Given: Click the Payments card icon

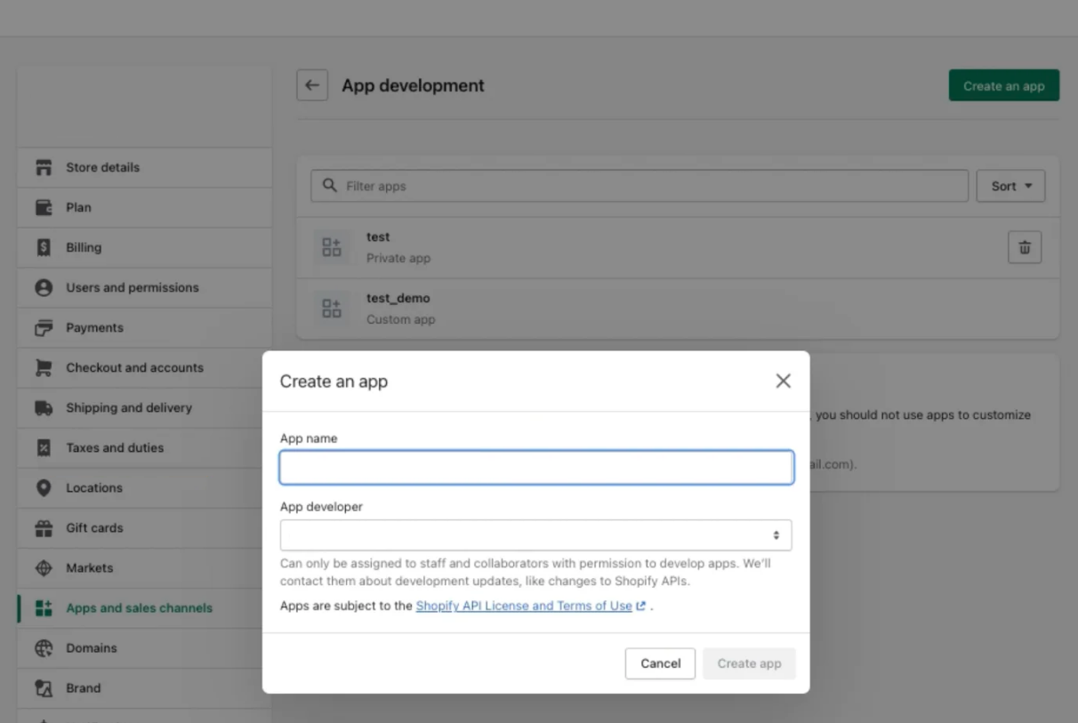Looking at the screenshot, I should [44, 327].
